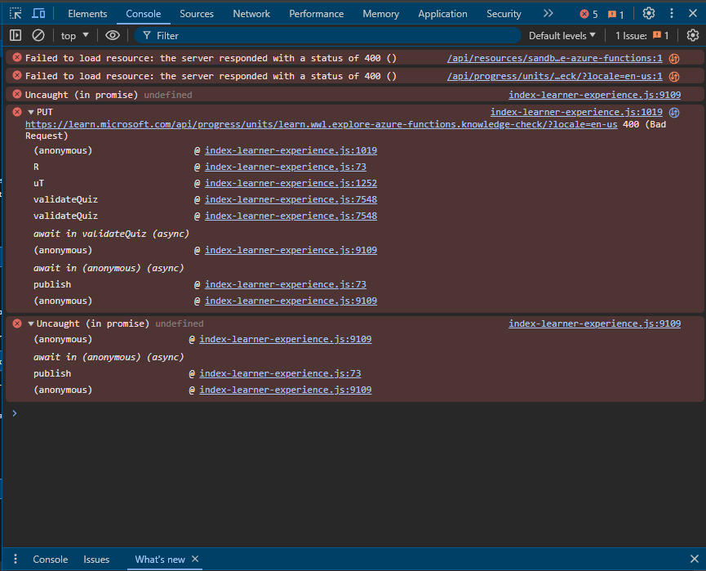The width and height of the screenshot is (706, 571).
Task: Switch to the drawer Console tab
Action: coord(51,560)
